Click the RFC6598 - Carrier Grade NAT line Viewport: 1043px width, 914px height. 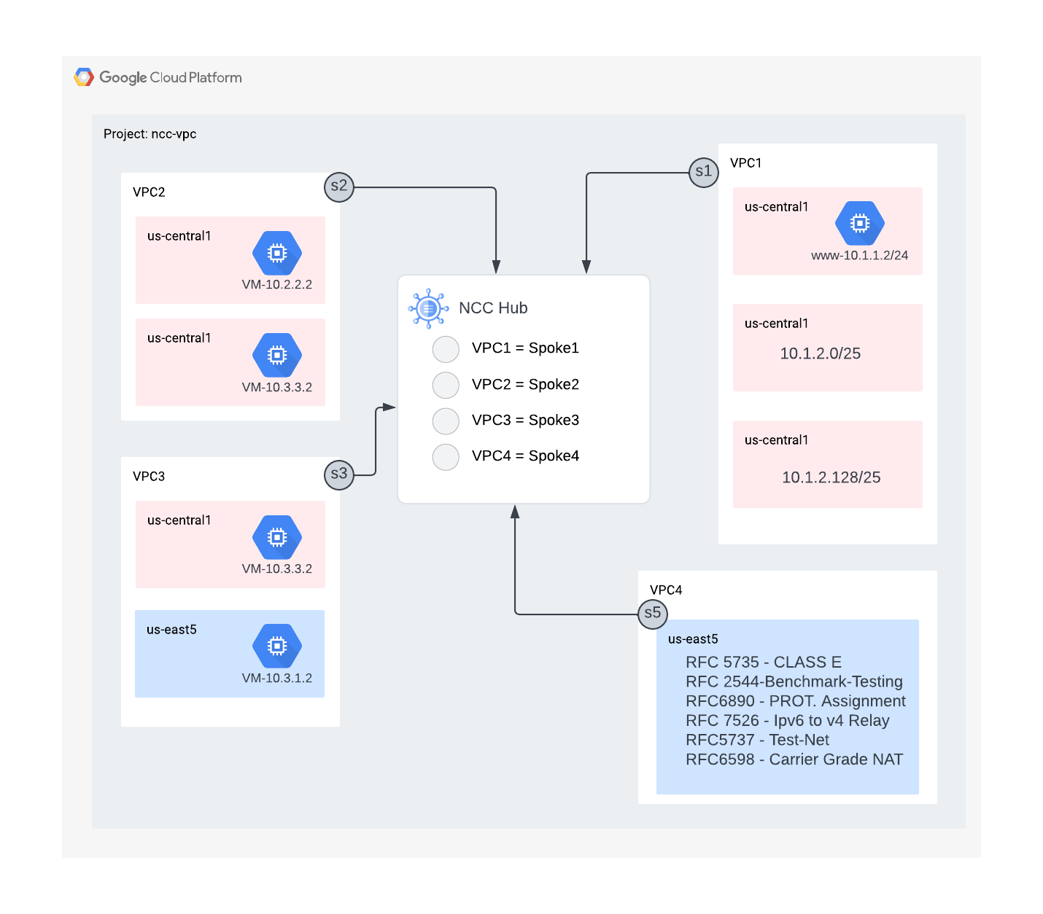coord(794,759)
